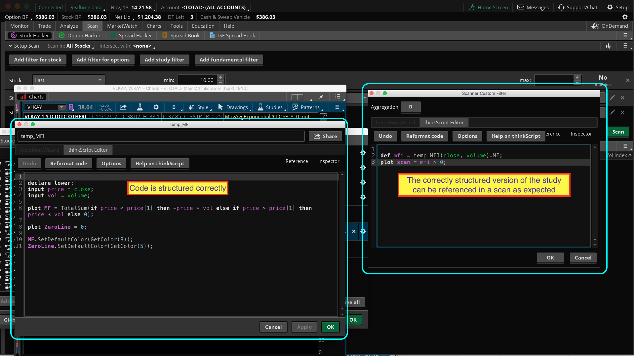Open the Education menu tab
The height and width of the screenshot is (356, 634).
[x=203, y=26]
